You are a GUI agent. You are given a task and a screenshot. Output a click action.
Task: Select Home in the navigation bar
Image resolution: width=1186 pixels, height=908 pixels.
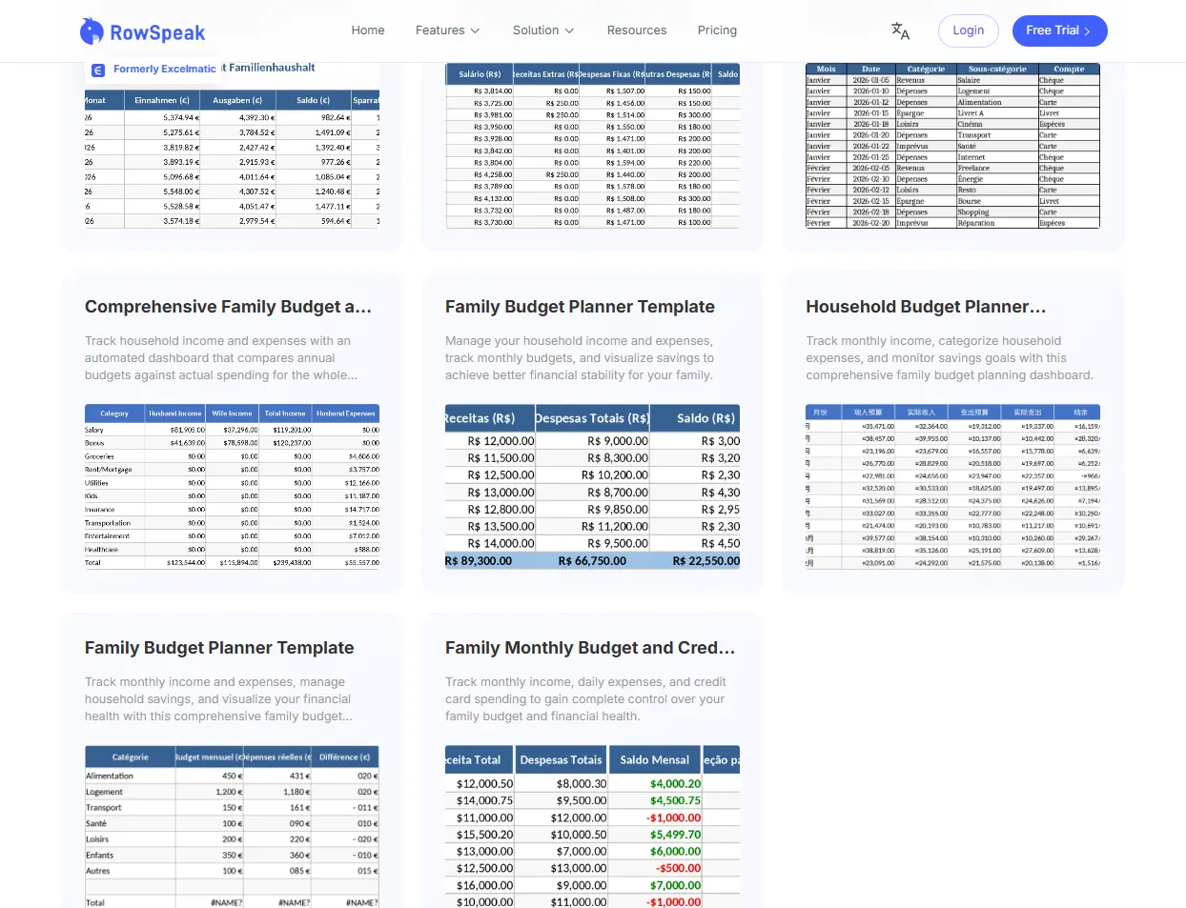(368, 30)
